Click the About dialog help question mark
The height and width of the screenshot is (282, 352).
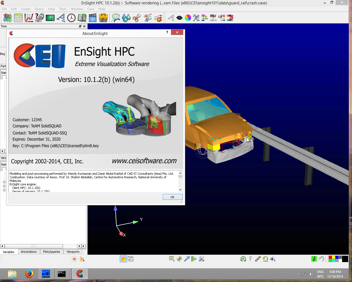coord(167,32)
